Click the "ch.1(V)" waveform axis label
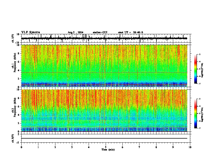Image resolution: width=214 pixels, height=165 pixels. point(13,38)
